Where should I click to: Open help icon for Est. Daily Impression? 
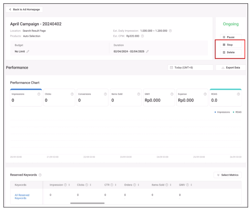click(x=170, y=31)
